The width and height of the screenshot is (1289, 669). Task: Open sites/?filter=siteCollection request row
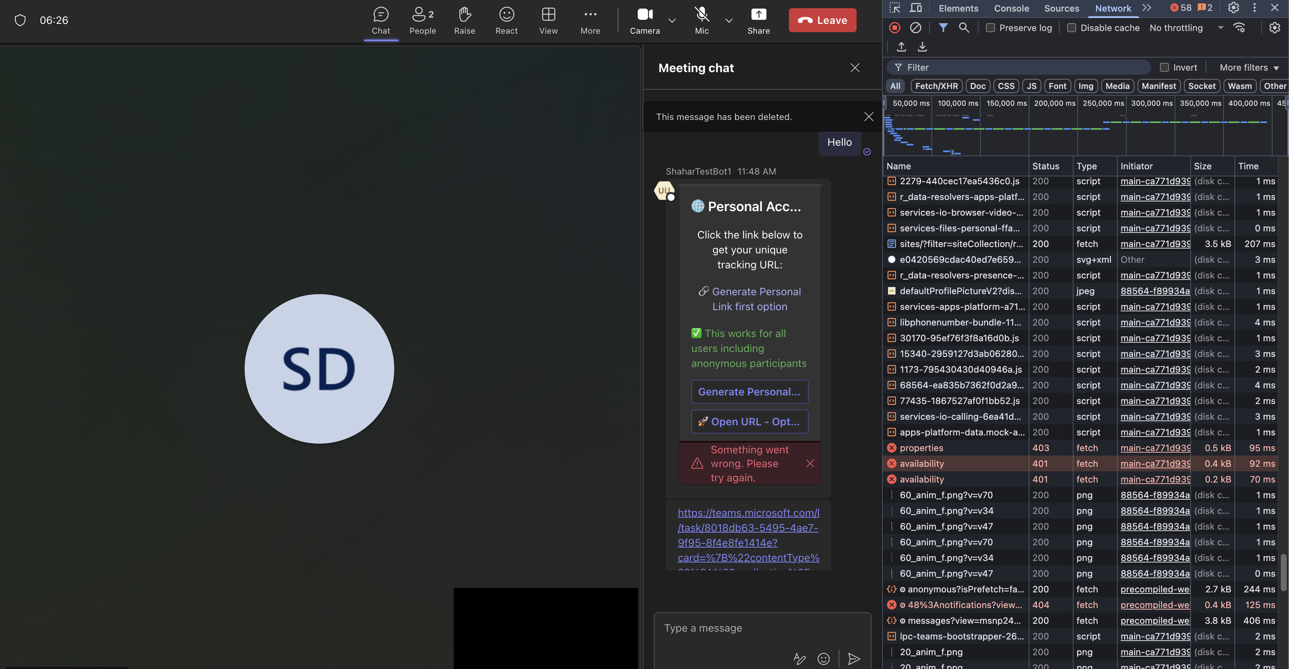[x=1081, y=244]
